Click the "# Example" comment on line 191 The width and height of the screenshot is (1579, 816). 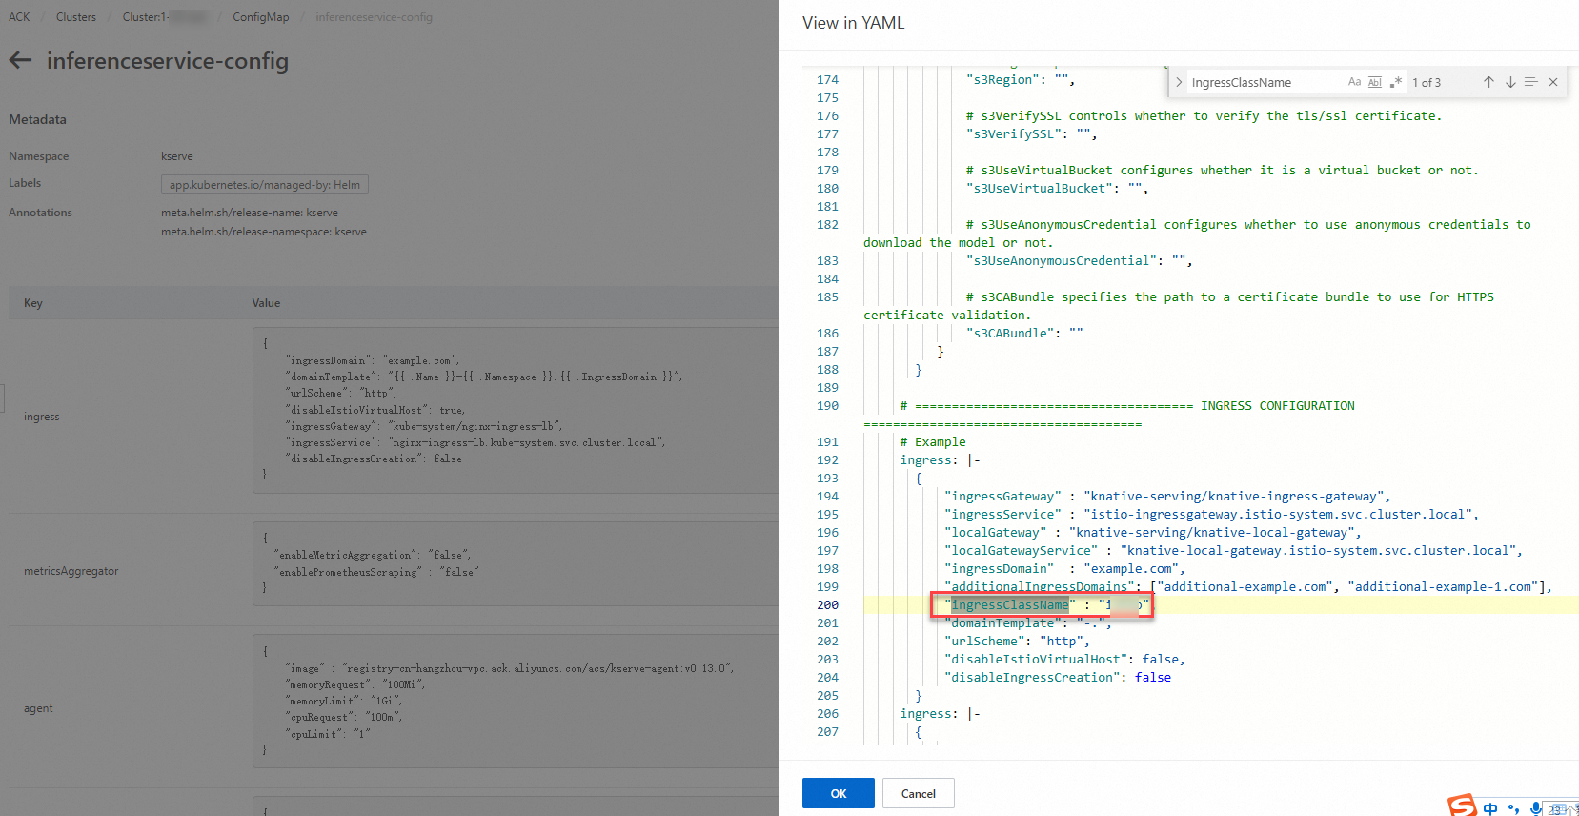[933, 442]
